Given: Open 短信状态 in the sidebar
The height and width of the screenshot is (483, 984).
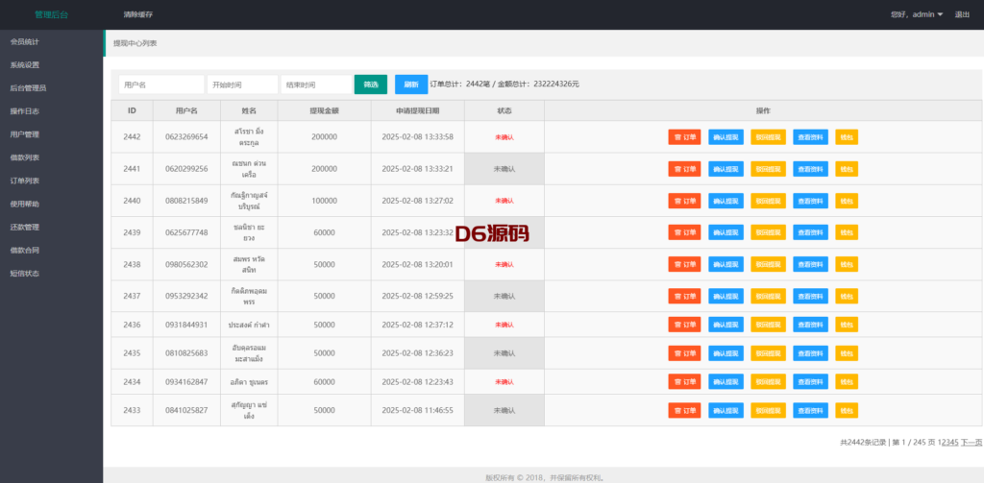Looking at the screenshot, I should pos(25,274).
